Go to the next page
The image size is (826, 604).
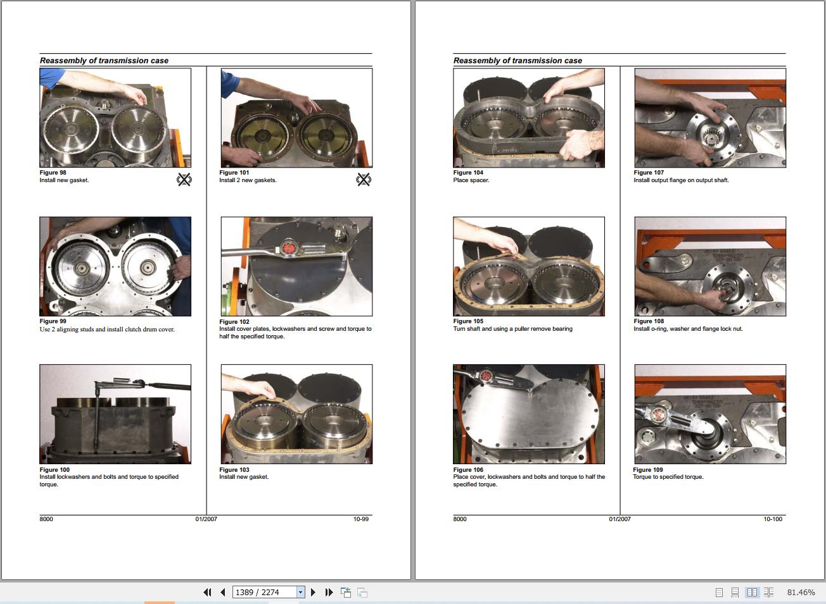tap(313, 593)
